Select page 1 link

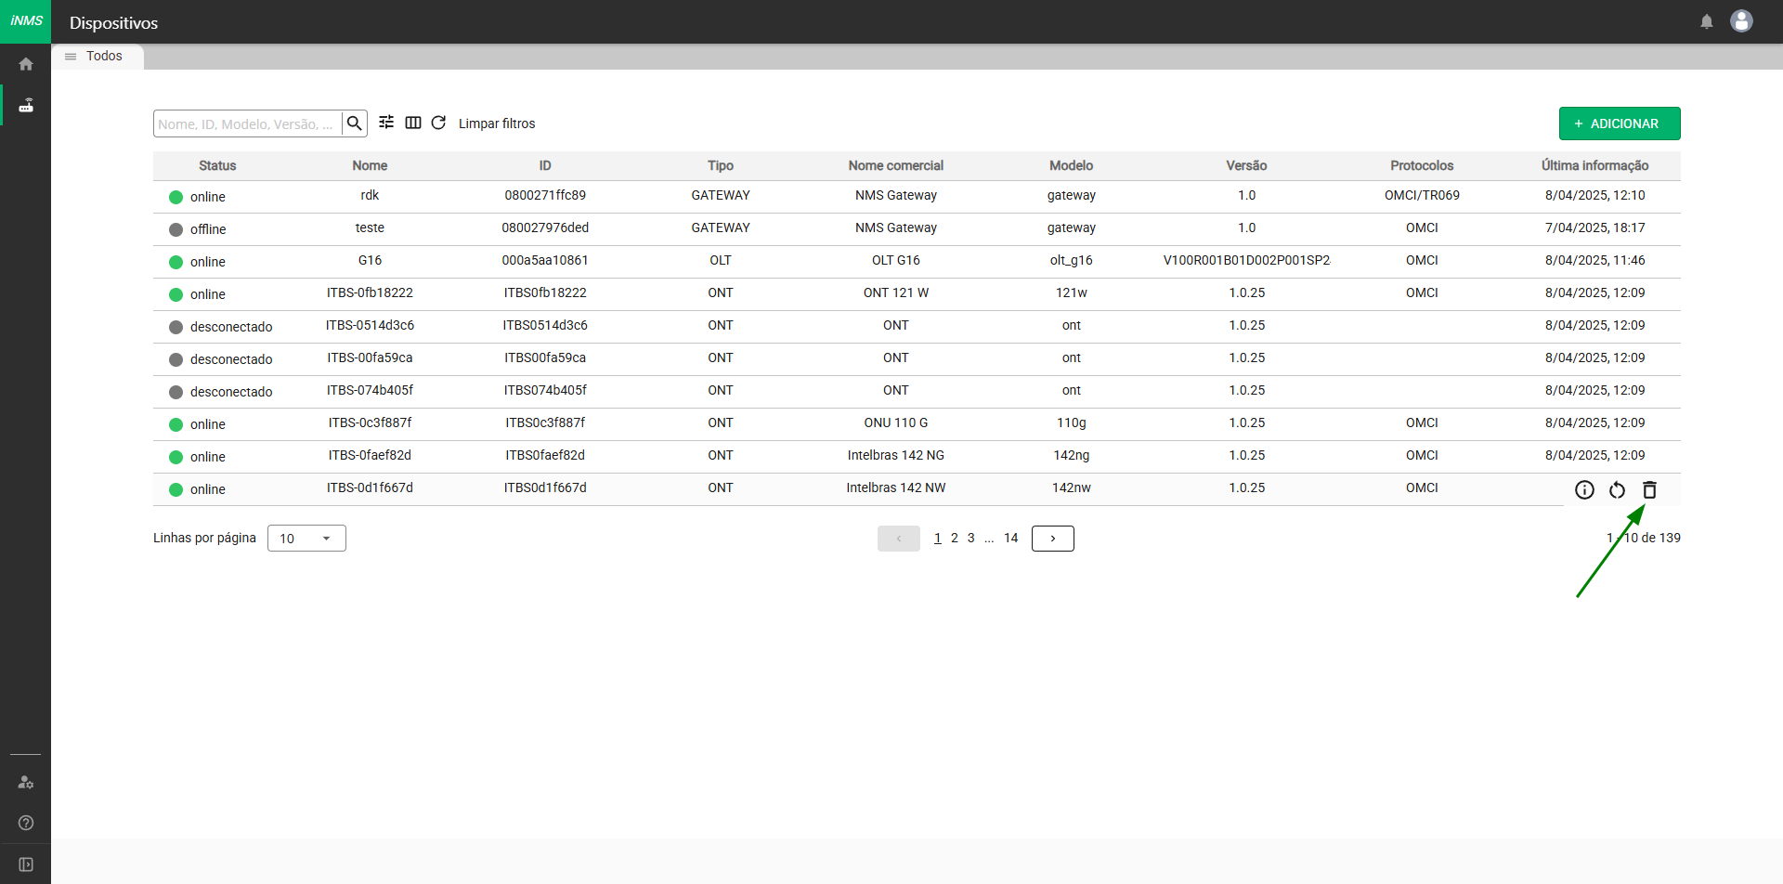(x=938, y=538)
